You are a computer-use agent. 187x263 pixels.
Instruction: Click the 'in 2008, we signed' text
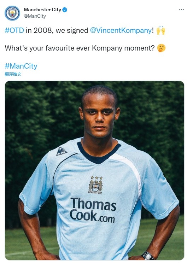pos(57,30)
